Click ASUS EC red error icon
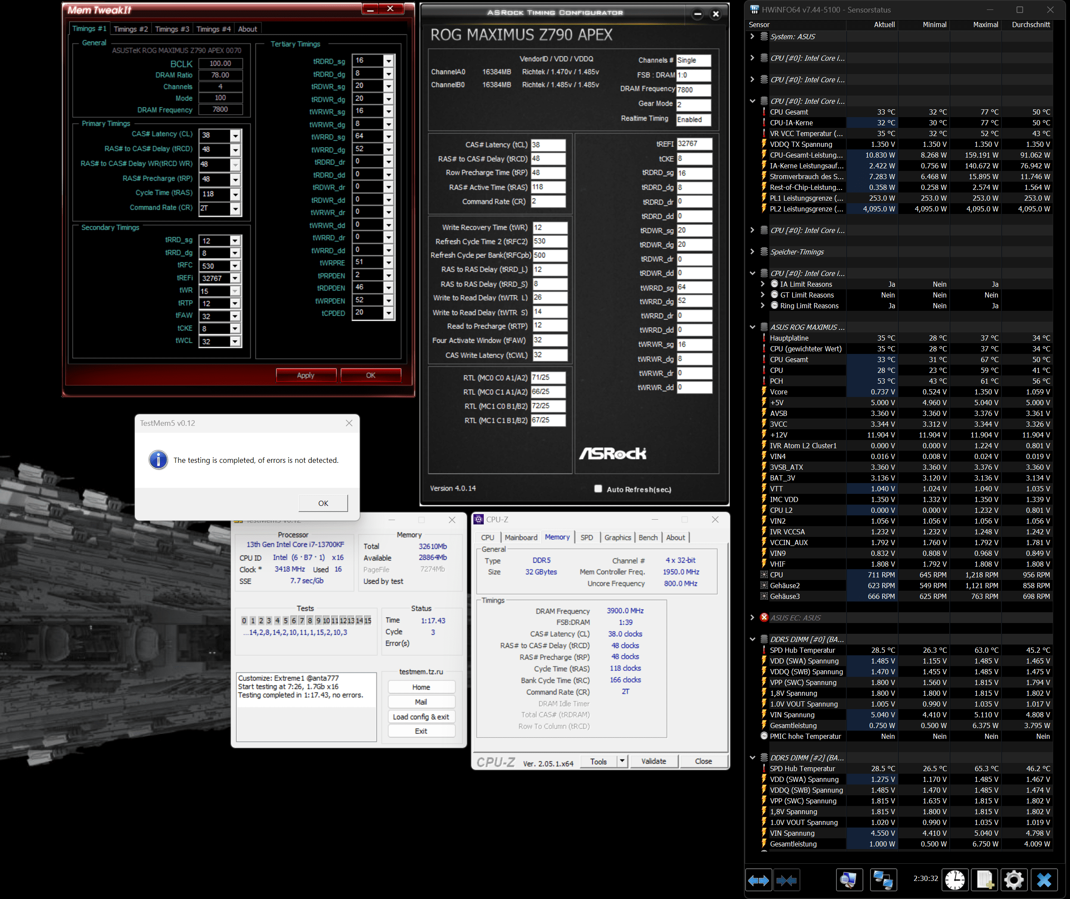1070x899 pixels. tap(764, 617)
